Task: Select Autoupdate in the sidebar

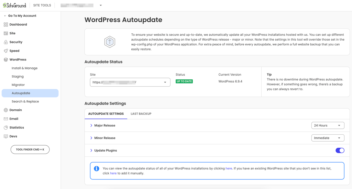Action: coord(30,93)
